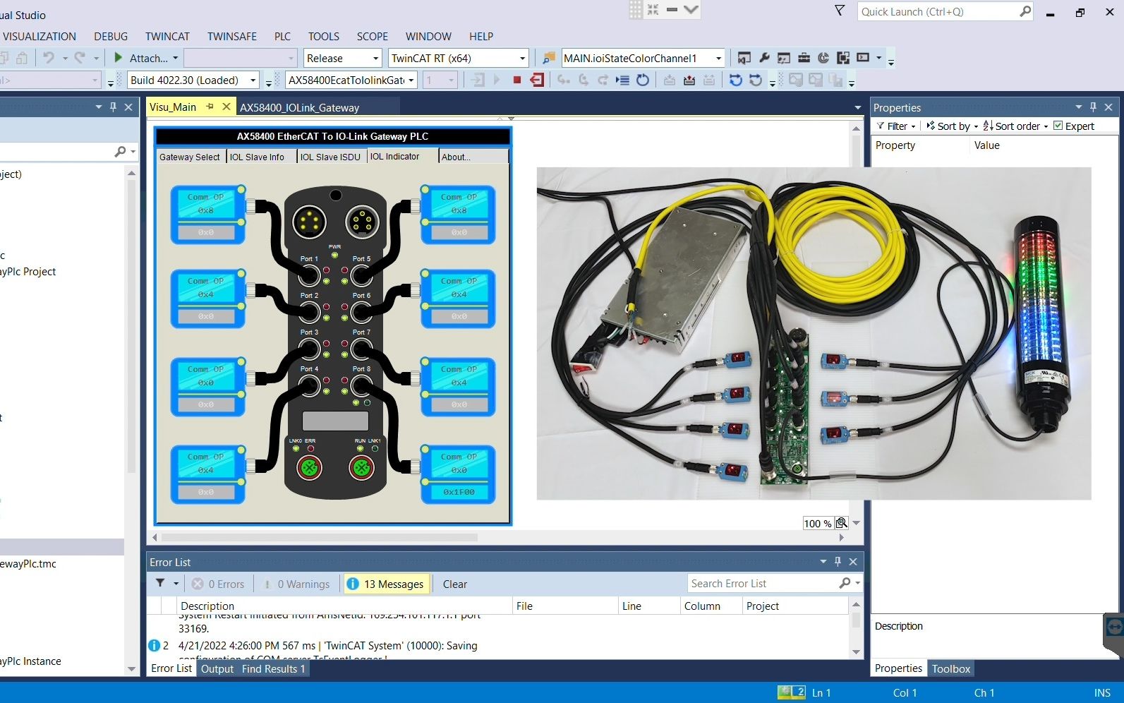The width and height of the screenshot is (1124, 703).
Task: Toggle auto-hide pin on Properties panel
Action: [1093, 107]
